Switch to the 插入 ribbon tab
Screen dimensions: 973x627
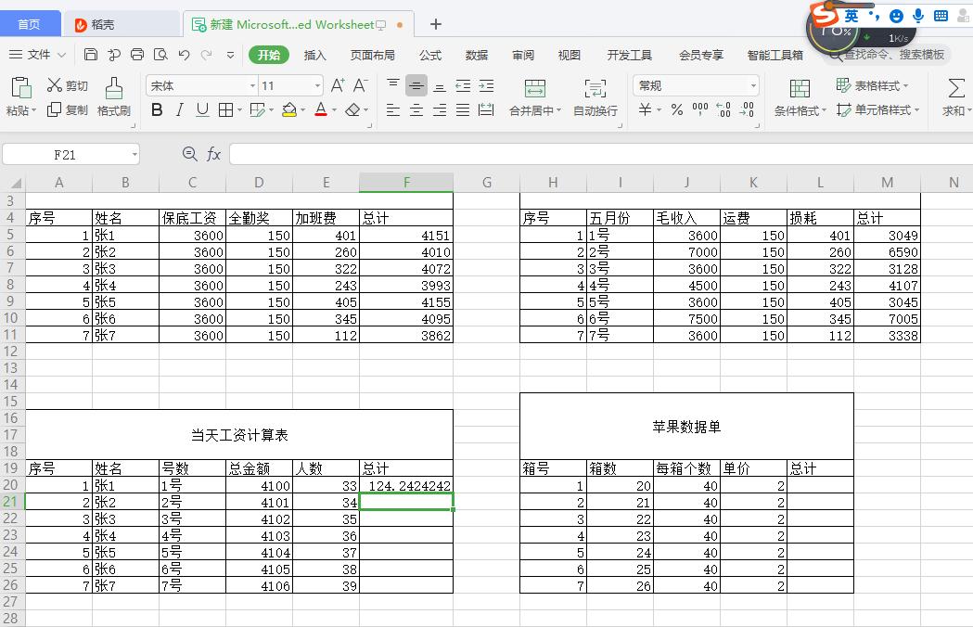point(314,55)
